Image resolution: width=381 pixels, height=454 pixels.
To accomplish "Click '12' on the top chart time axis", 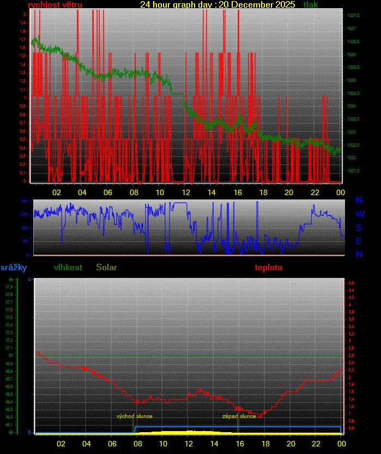I will [186, 192].
